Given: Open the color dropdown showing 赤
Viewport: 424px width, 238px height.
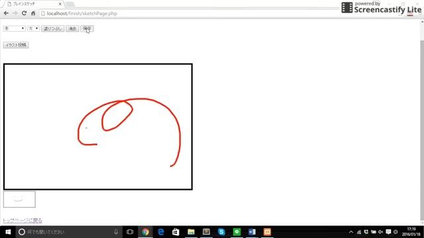Looking at the screenshot, I should click(x=15, y=28).
